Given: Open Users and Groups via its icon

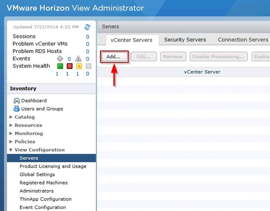Looking at the screenshot, I should point(17,109).
